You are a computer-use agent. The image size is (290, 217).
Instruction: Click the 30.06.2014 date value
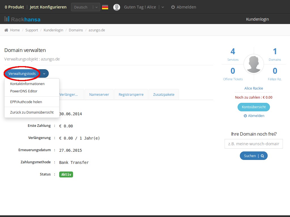point(71,114)
